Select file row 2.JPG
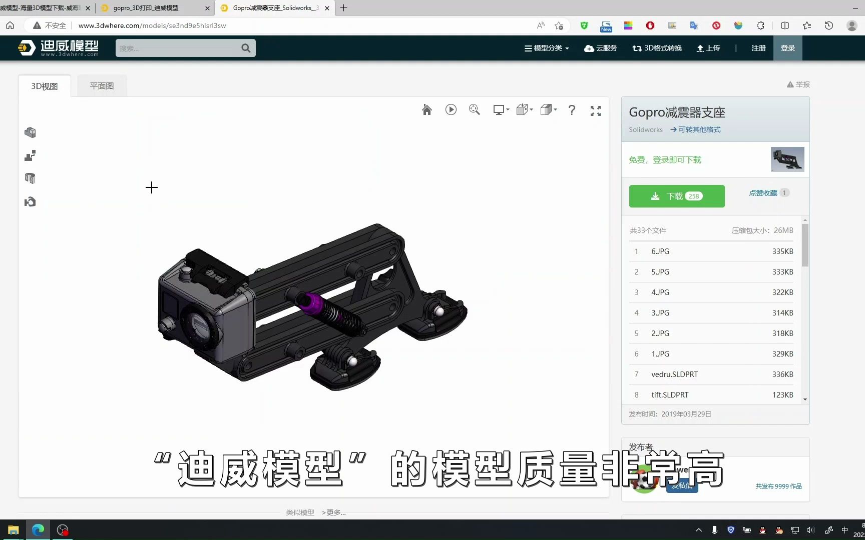The width and height of the screenshot is (865, 540). (711, 333)
